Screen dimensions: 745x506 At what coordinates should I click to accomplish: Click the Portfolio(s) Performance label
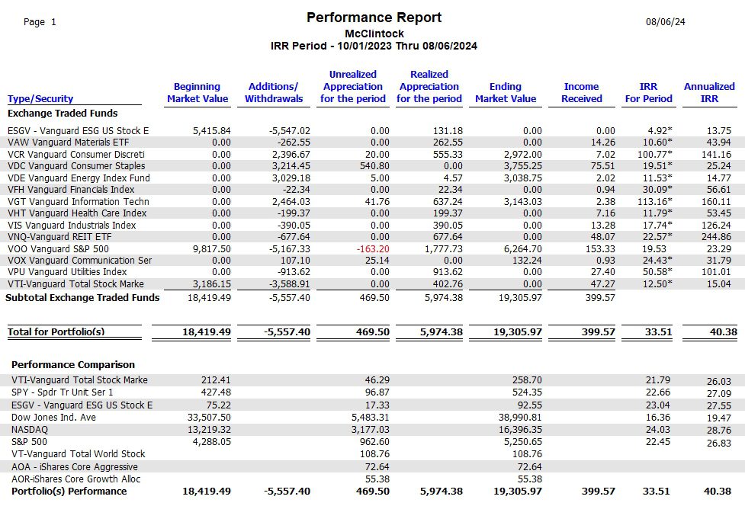69,492
